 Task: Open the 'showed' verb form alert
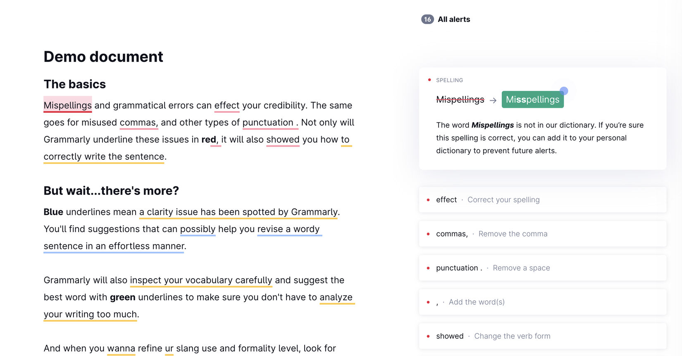click(542, 336)
